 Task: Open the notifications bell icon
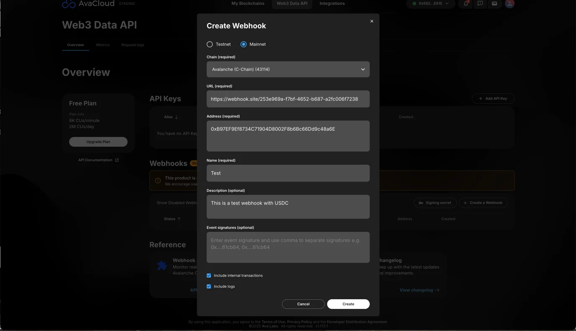click(x=465, y=4)
